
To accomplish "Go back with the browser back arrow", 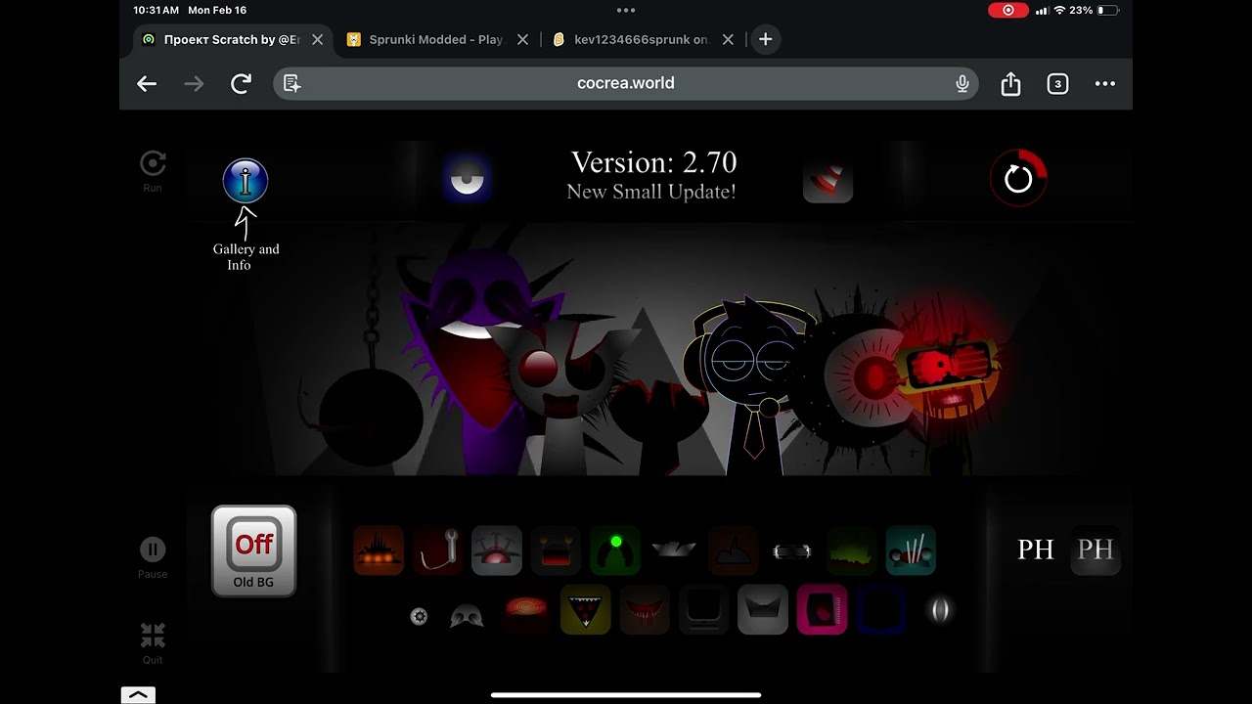I will pyautogui.click(x=147, y=84).
